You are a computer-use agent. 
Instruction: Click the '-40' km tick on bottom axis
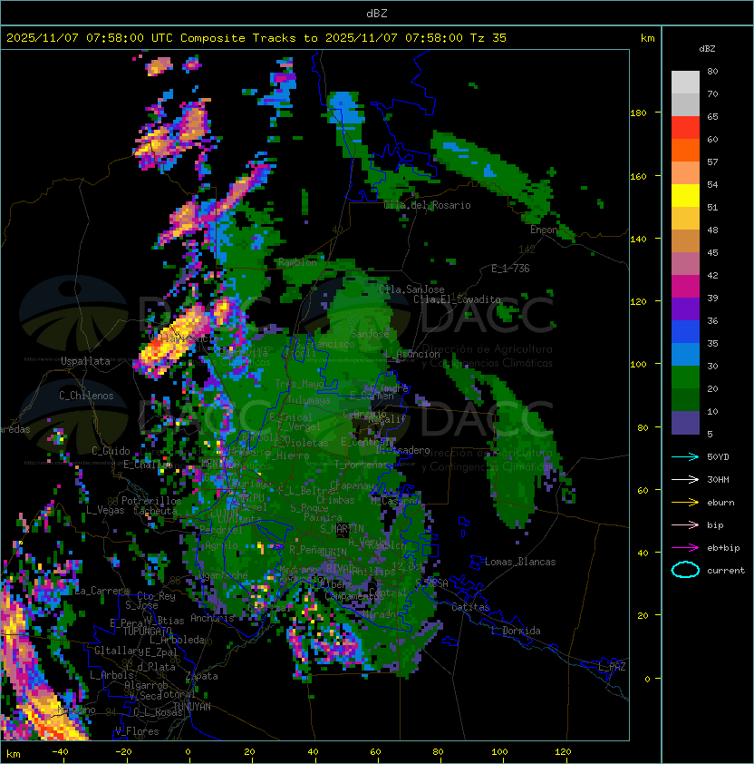(x=60, y=752)
